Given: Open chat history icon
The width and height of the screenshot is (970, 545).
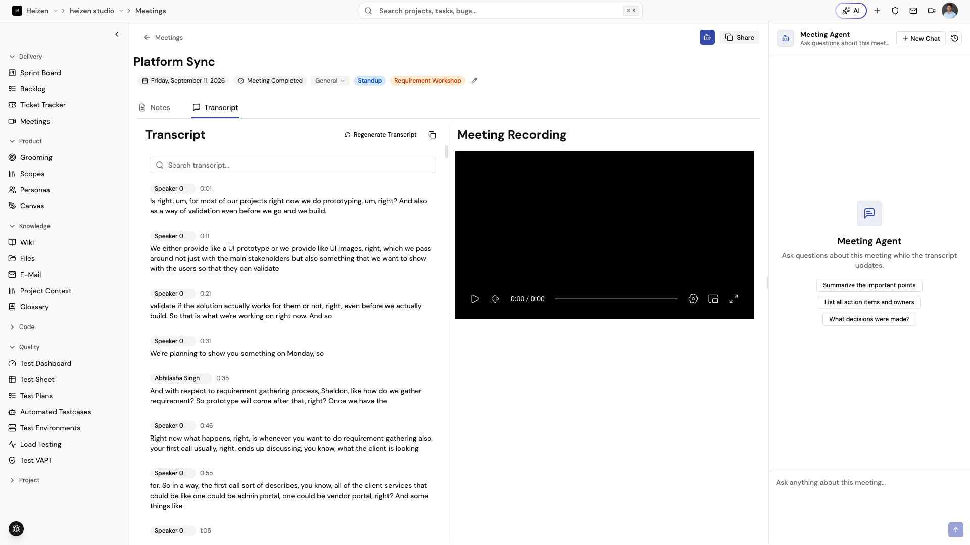Looking at the screenshot, I should tap(955, 38).
